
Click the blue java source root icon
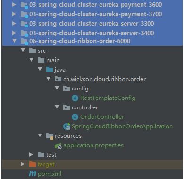(x=50, y=70)
